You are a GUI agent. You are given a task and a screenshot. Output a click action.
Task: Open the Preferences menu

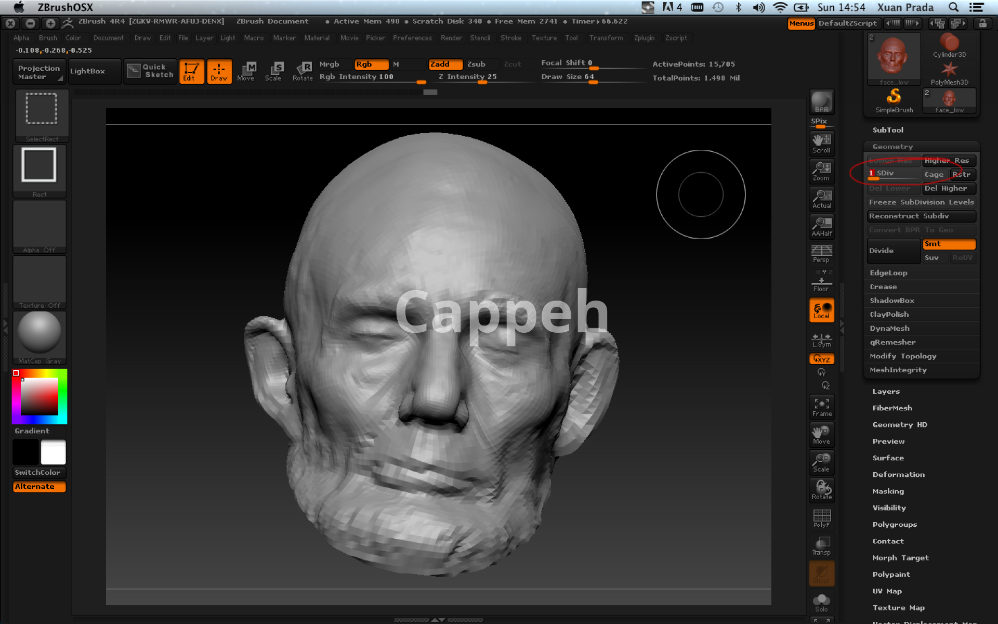[x=412, y=38]
